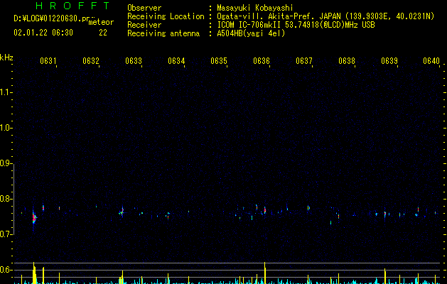The height and width of the screenshot is (284, 447).
Task: Click receiver value ICOM IC-706mkII
Action: (x=249, y=25)
